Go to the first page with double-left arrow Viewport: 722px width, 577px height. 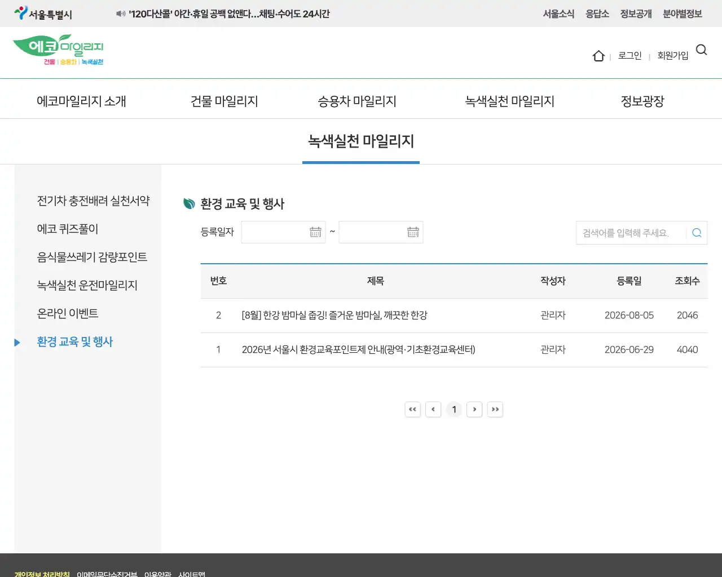pyautogui.click(x=413, y=410)
